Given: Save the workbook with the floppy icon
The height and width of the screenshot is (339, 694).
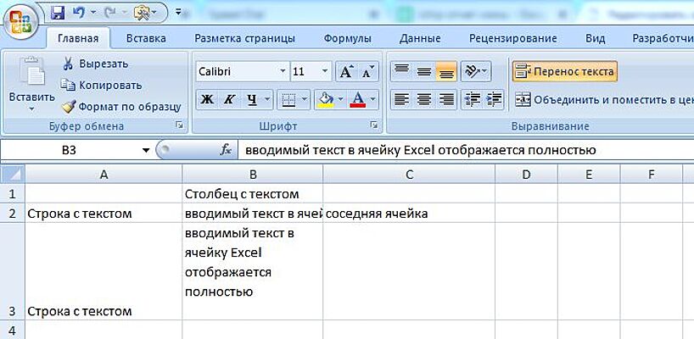Looking at the screenshot, I should [58, 13].
